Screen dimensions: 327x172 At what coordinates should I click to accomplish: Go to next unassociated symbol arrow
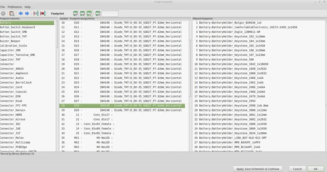pyautogui.click(x=27, y=14)
